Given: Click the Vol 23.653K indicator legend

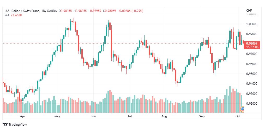Looking at the screenshot, I should pos(13,15).
